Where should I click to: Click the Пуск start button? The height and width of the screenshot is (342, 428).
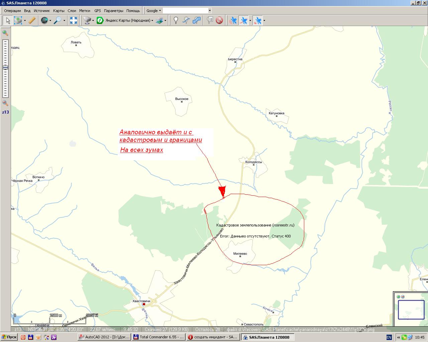[x=9, y=337]
